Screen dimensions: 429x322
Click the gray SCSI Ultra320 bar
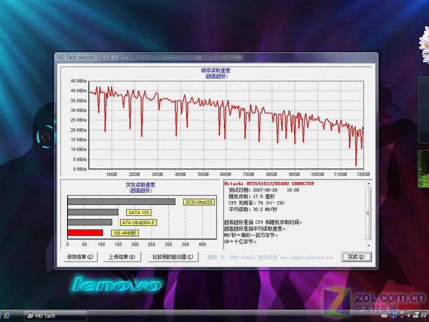tap(121, 202)
